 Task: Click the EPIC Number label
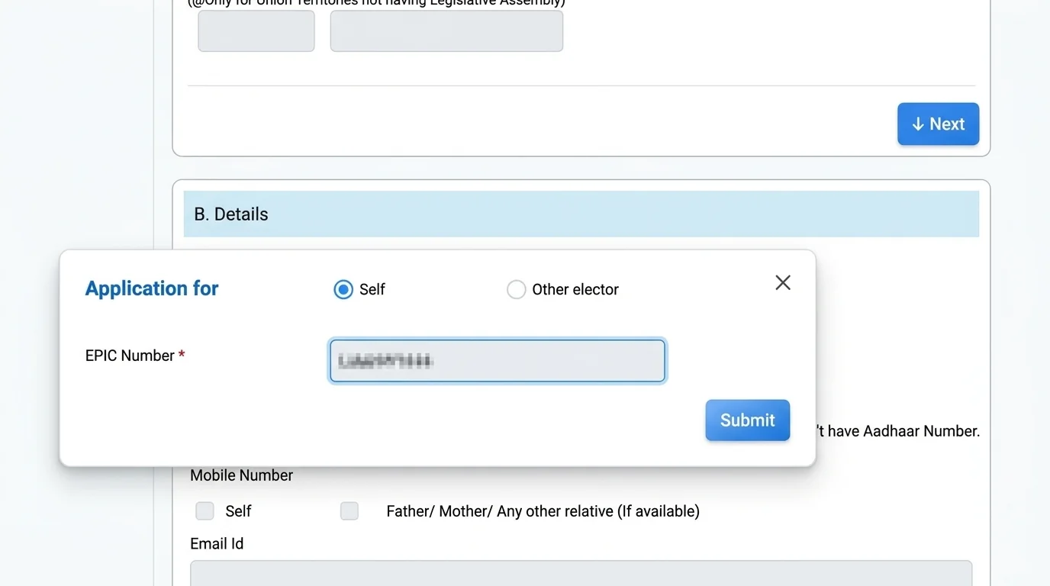click(135, 356)
